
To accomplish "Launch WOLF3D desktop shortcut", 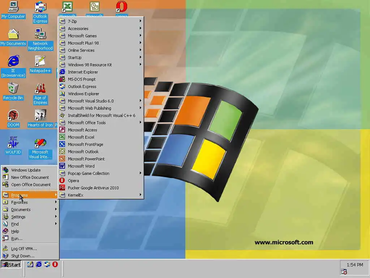I will click(13, 146).
